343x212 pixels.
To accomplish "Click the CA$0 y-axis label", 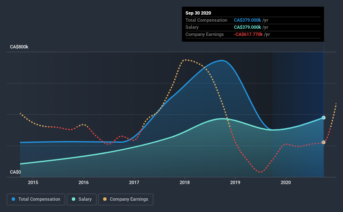I will click(15, 172).
